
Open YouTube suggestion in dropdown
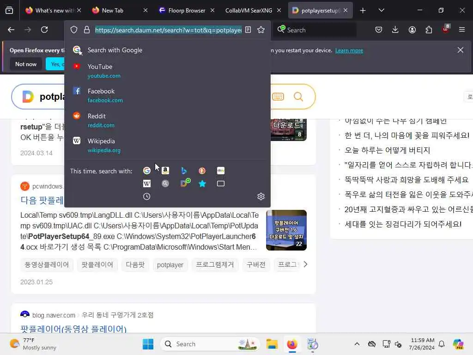coord(167,71)
